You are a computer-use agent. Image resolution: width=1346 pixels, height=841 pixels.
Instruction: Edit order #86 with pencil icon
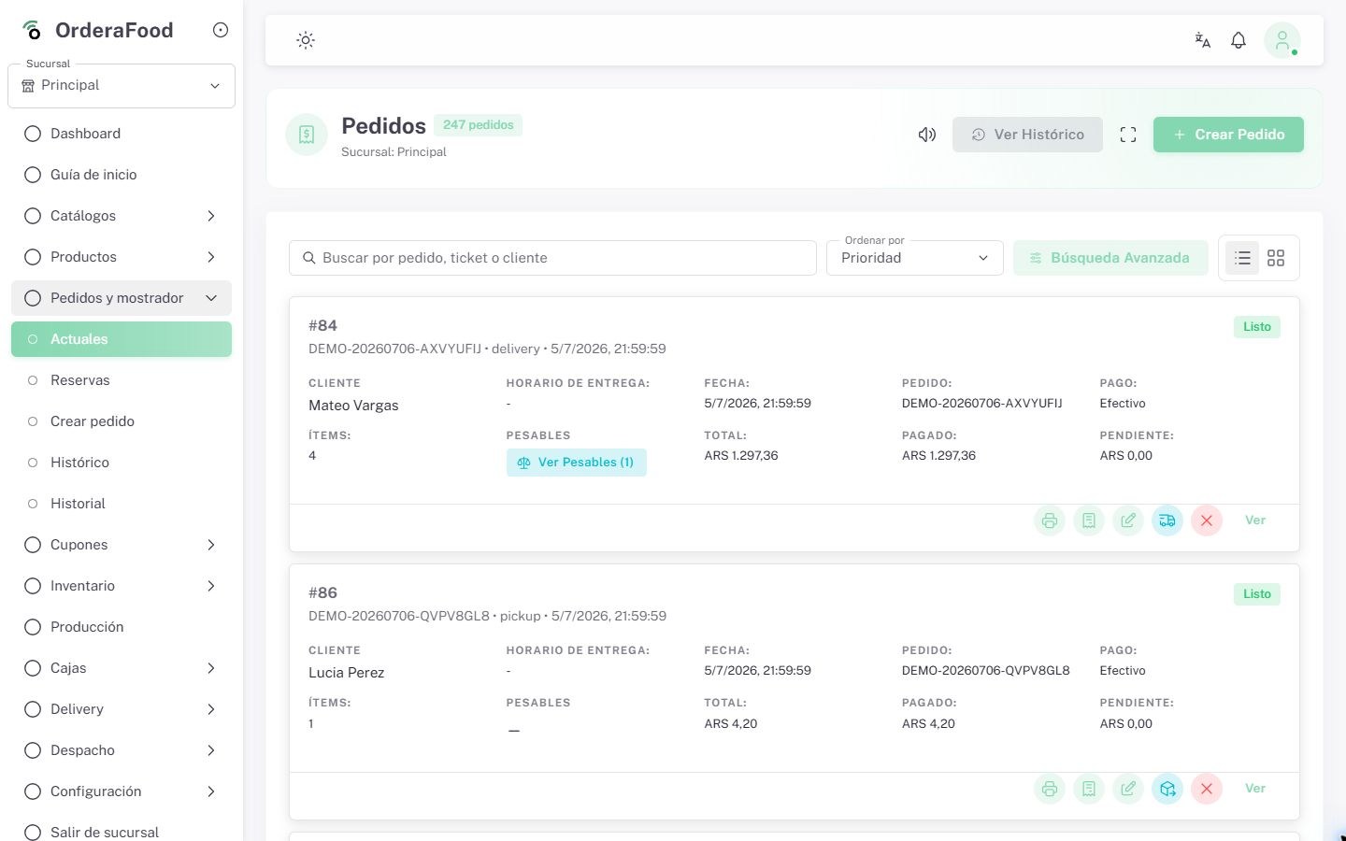click(x=1128, y=789)
